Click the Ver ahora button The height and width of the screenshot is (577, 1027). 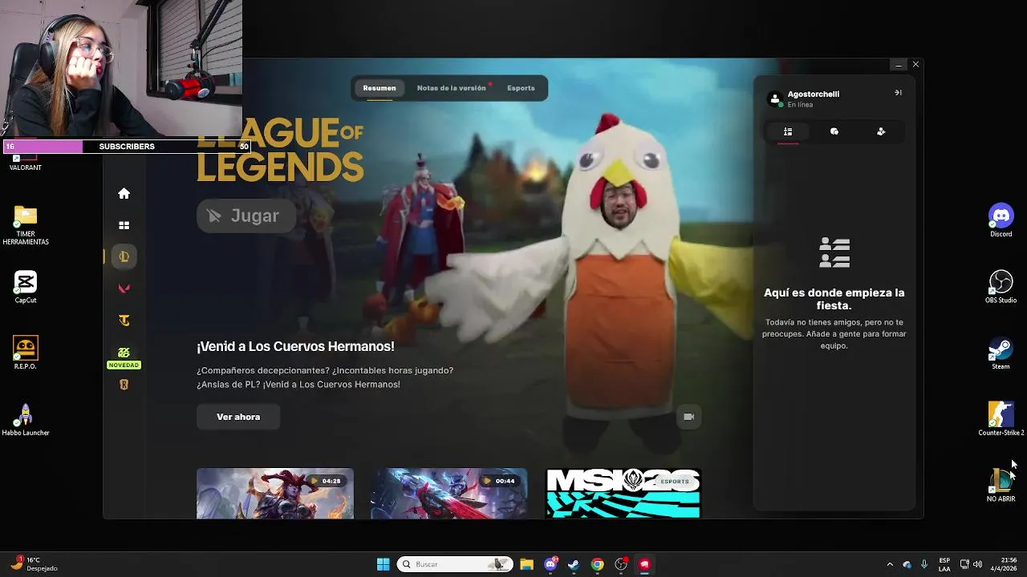238,417
